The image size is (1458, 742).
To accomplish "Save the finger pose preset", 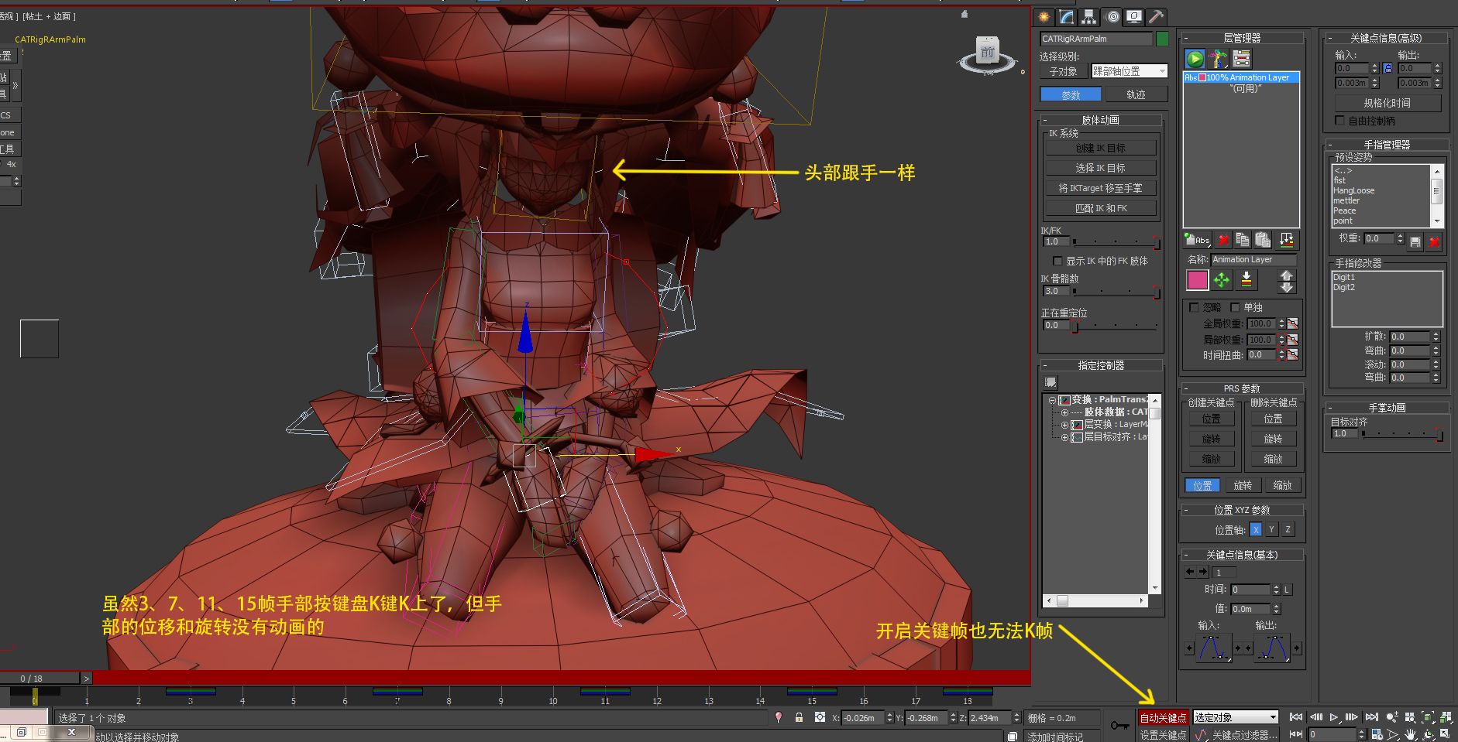I will pyautogui.click(x=1415, y=242).
